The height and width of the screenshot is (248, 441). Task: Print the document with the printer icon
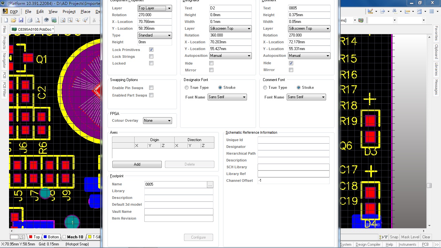tap(30, 20)
